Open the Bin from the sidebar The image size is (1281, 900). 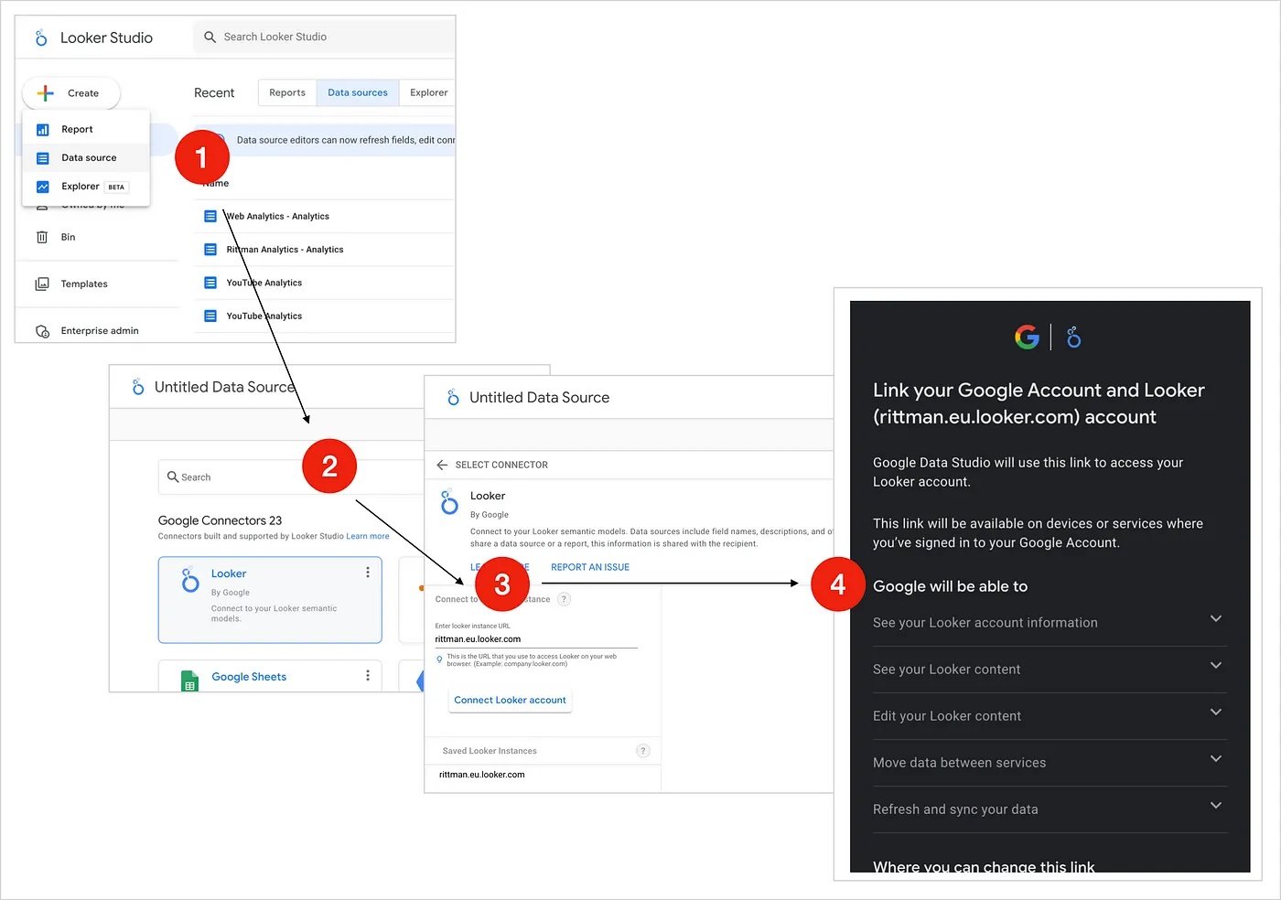[67, 237]
